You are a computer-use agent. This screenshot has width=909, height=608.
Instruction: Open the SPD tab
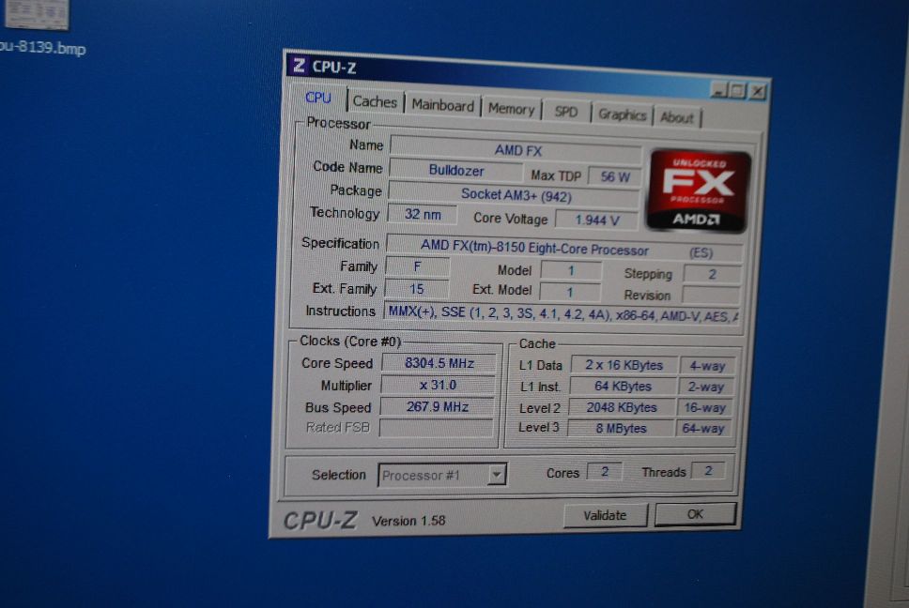pyautogui.click(x=566, y=112)
